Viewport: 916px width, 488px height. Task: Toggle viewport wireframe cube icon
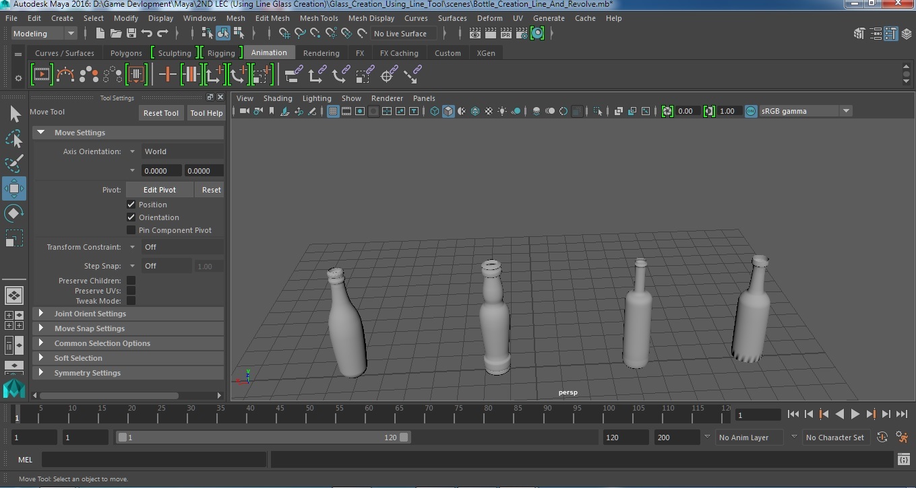tap(435, 111)
